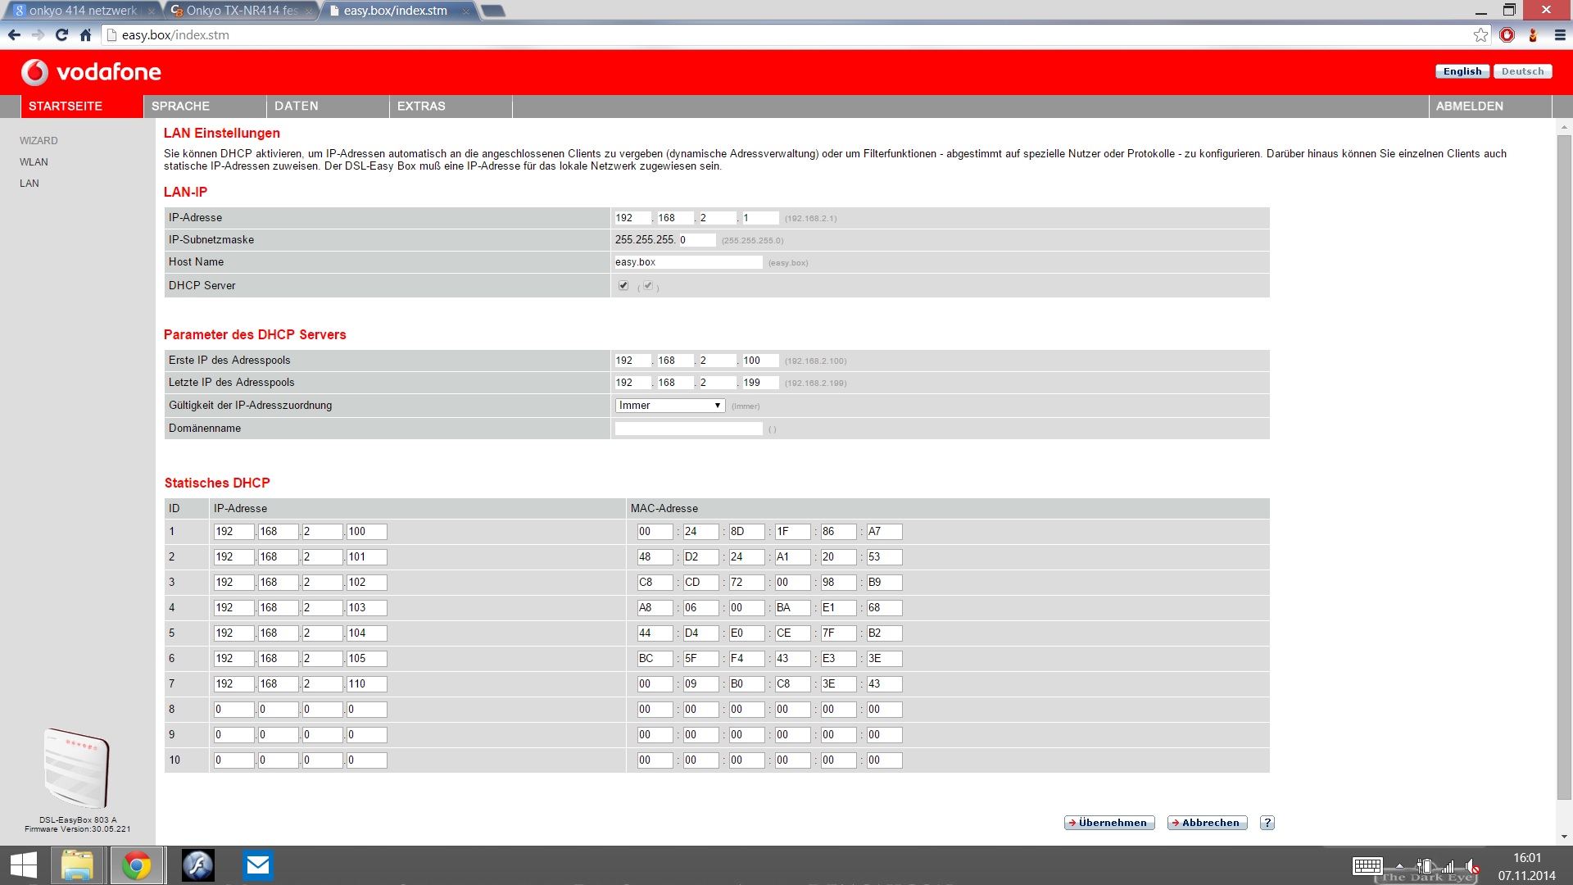This screenshot has height=885, width=1573.
Task: Switch to the Onkyo TX-NR414 browser tab
Action: [x=240, y=11]
